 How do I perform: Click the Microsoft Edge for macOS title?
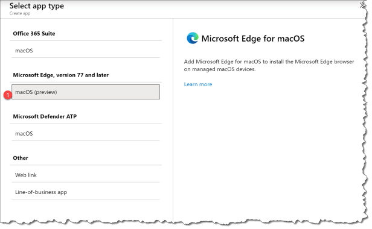(x=253, y=39)
